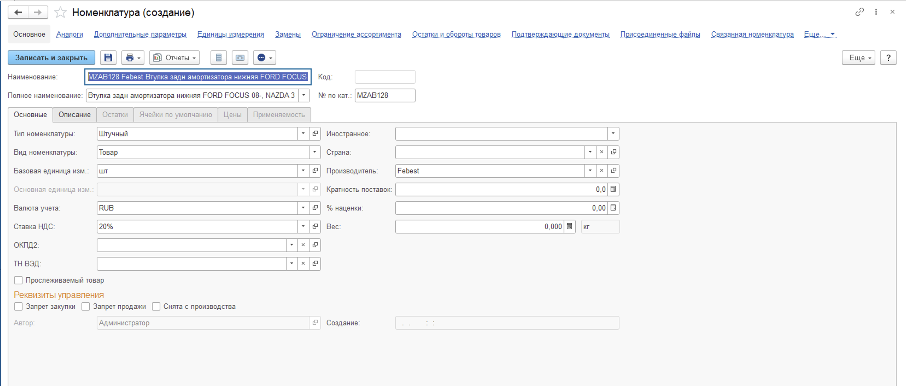Expand Базовая единица изм. dropdown
This screenshot has height=386, width=906.
tap(303, 171)
